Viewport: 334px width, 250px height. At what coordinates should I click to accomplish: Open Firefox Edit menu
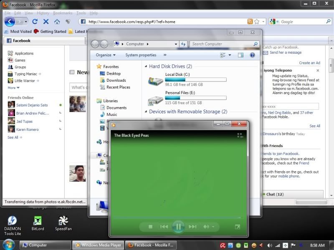coord(18,13)
